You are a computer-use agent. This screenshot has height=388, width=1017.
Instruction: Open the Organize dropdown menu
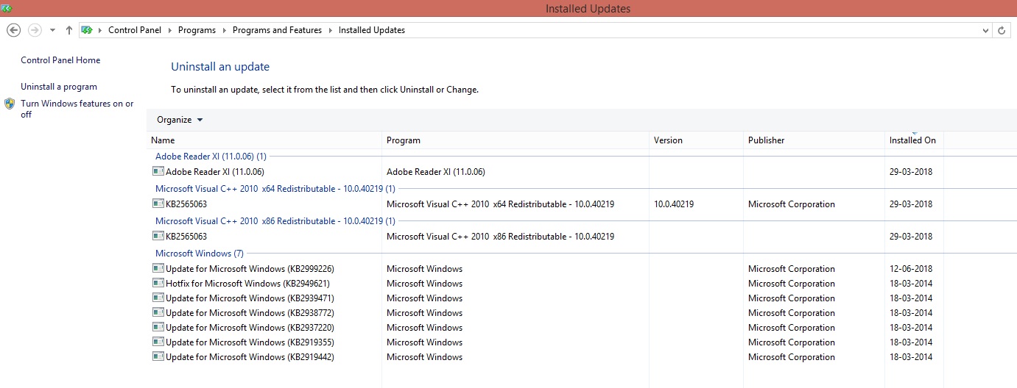coord(180,120)
